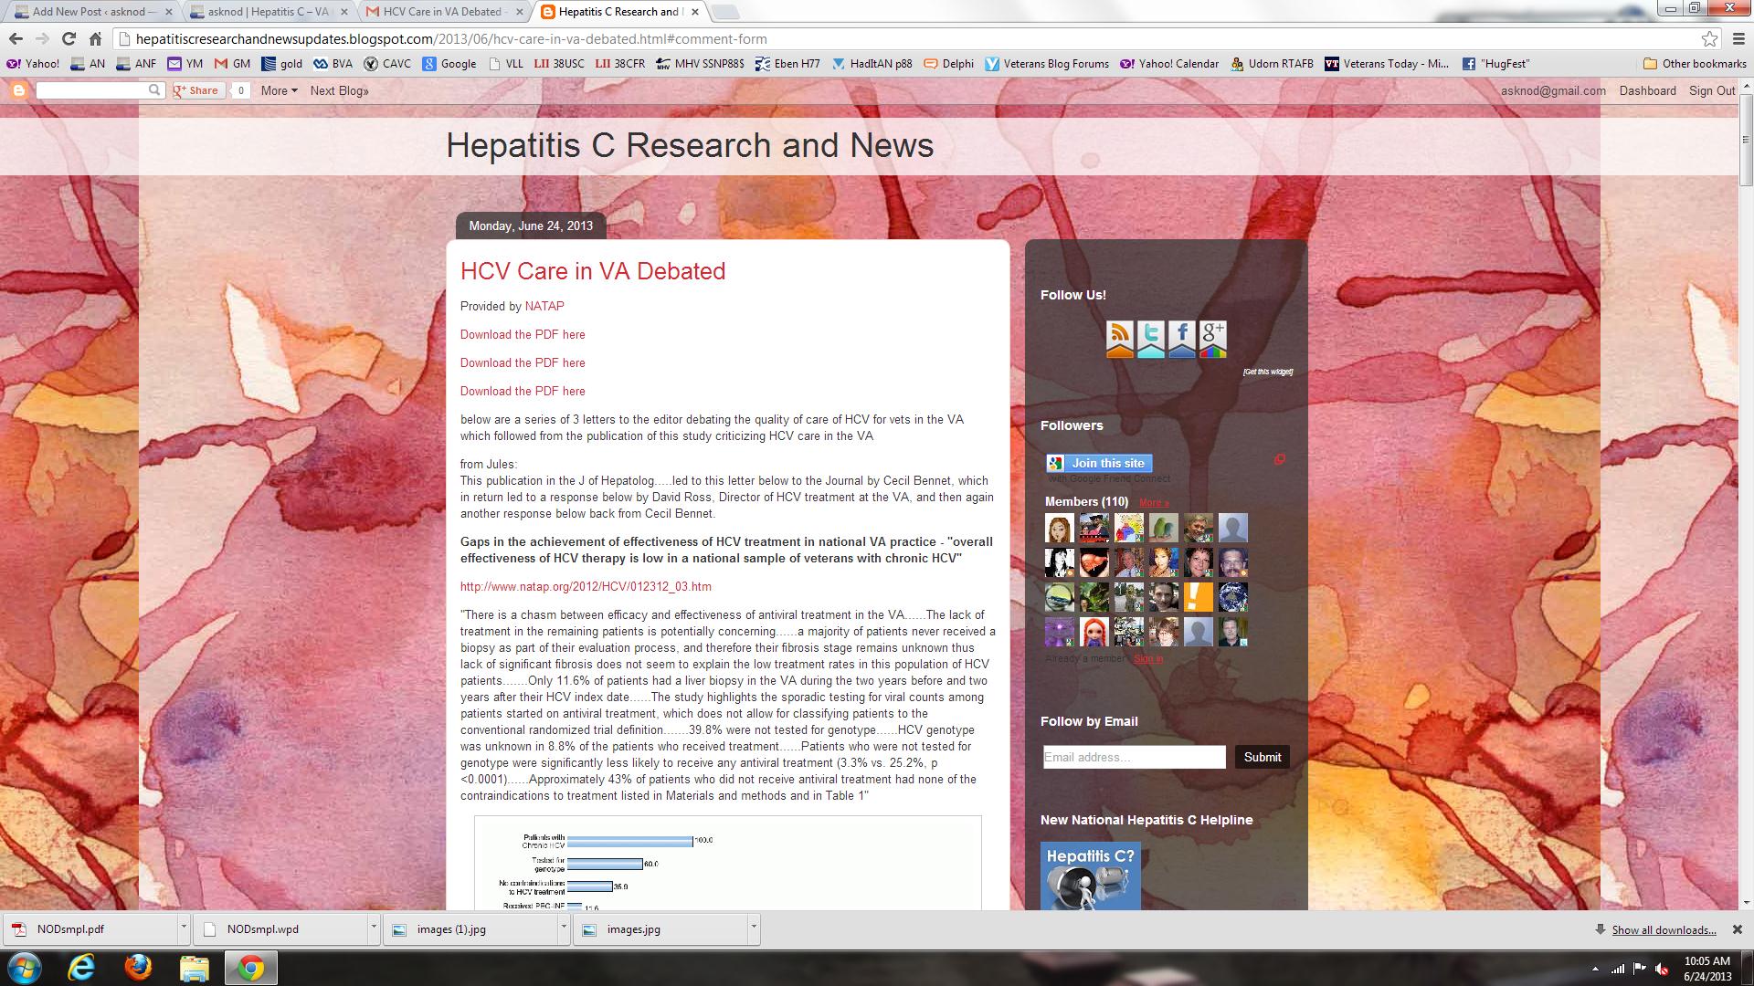Screen dimensions: 1754x986
Task: Reload the page with the refresh icon
Action: (x=69, y=38)
